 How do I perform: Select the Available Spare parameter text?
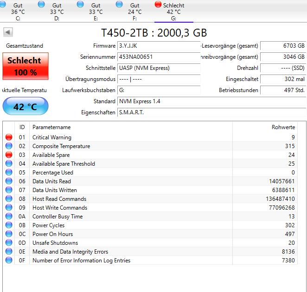click(51, 155)
